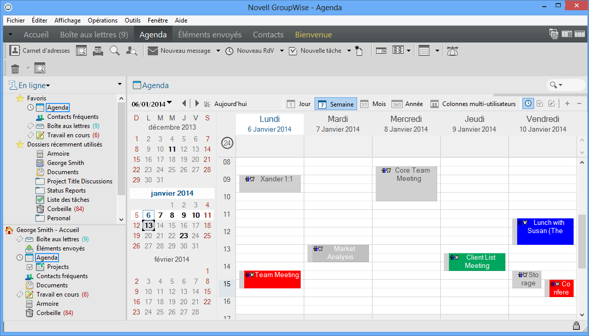Open the Fichier menu

tap(16, 20)
